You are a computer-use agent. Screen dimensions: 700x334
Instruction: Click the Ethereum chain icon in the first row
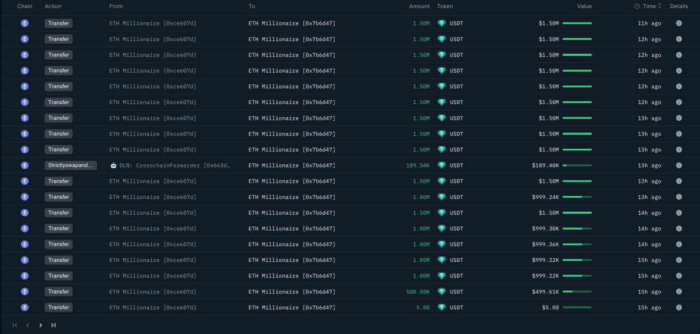click(x=24, y=23)
